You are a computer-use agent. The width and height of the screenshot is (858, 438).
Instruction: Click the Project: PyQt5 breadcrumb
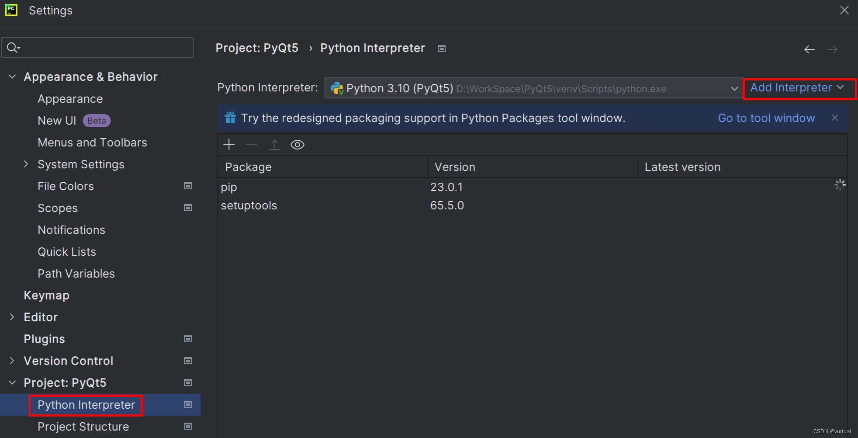point(257,48)
